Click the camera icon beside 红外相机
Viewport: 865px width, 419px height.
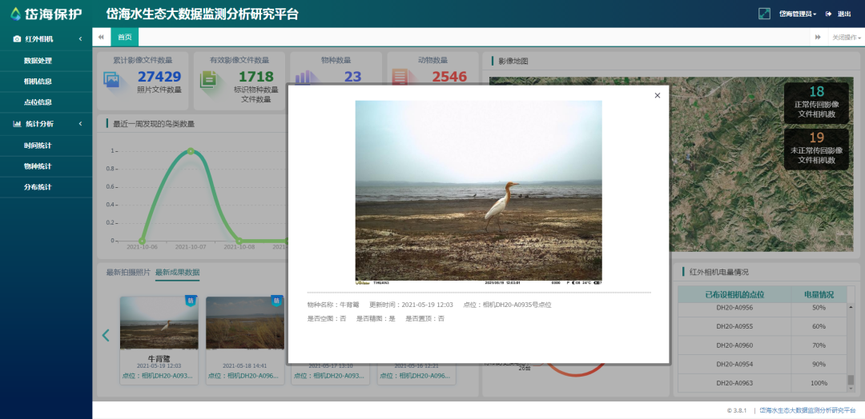click(17, 39)
